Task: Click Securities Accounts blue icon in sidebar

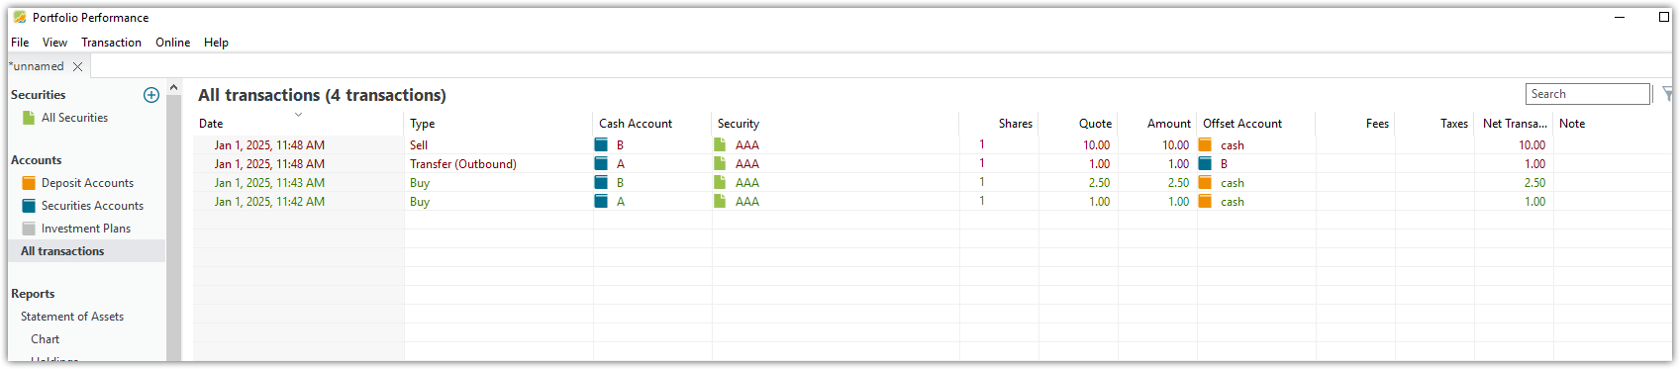Action: click(x=29, y=206)
